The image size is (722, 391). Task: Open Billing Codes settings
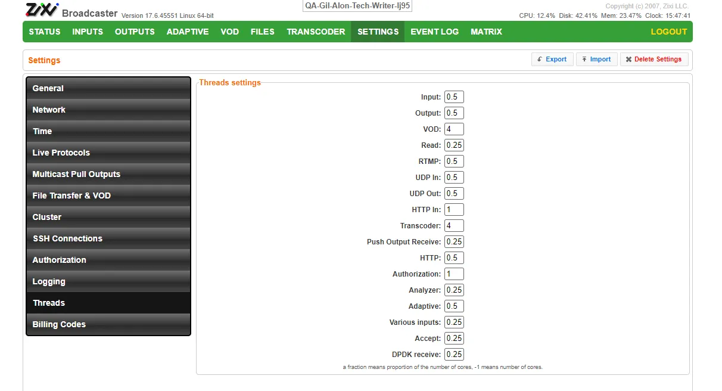[x=108, y=324]
